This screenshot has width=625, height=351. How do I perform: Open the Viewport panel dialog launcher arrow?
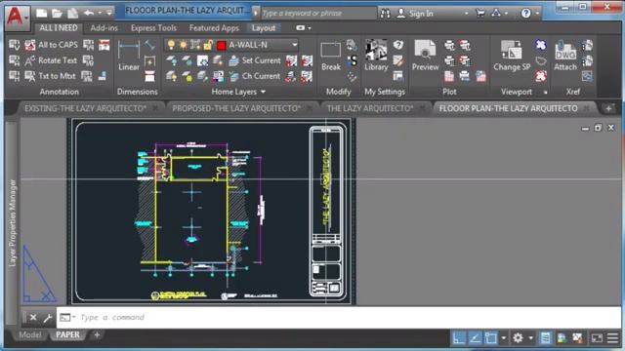545,93
